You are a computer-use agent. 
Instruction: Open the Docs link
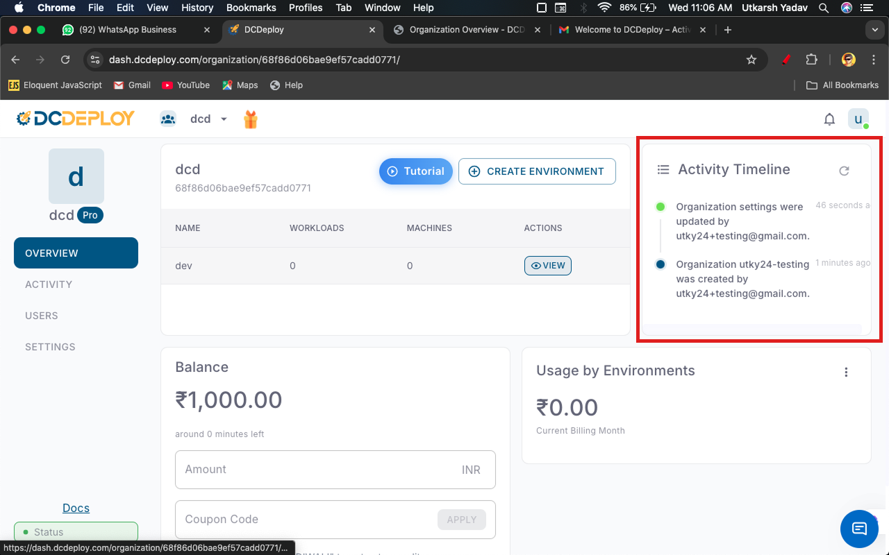76,508
